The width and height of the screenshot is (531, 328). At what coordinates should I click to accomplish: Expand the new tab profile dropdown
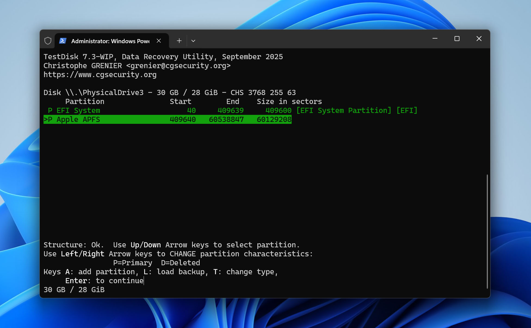pyautogui.click(x=193, y=41)
